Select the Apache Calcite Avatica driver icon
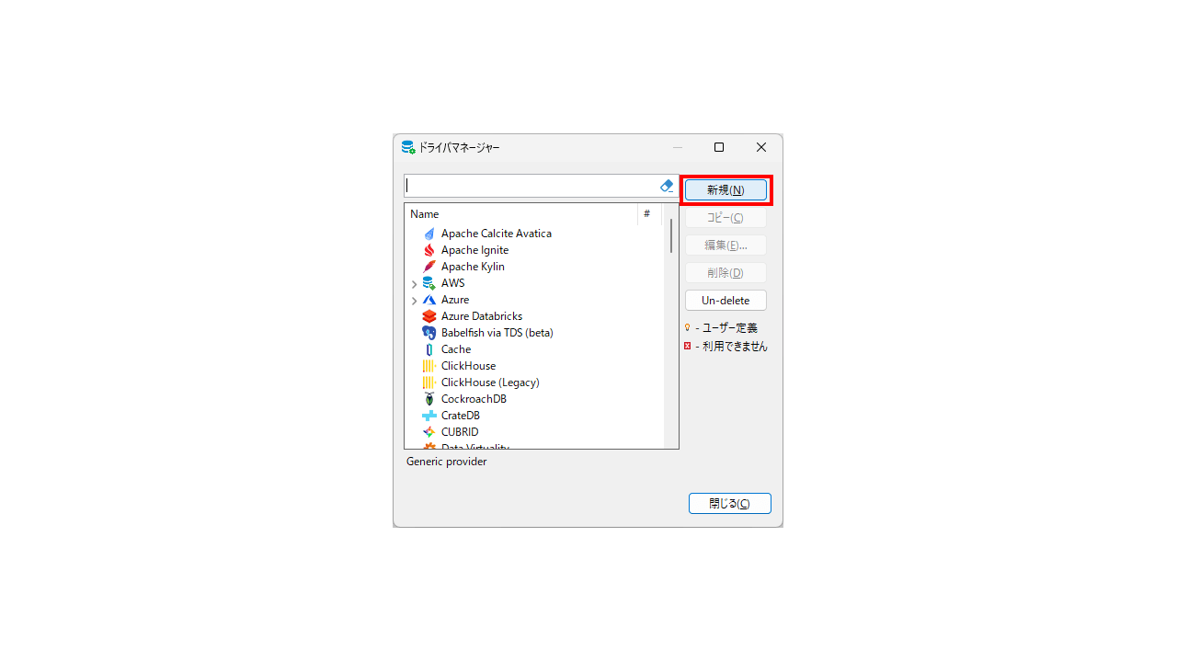Viewport: 1177px width, 662px height. (429, 234)
